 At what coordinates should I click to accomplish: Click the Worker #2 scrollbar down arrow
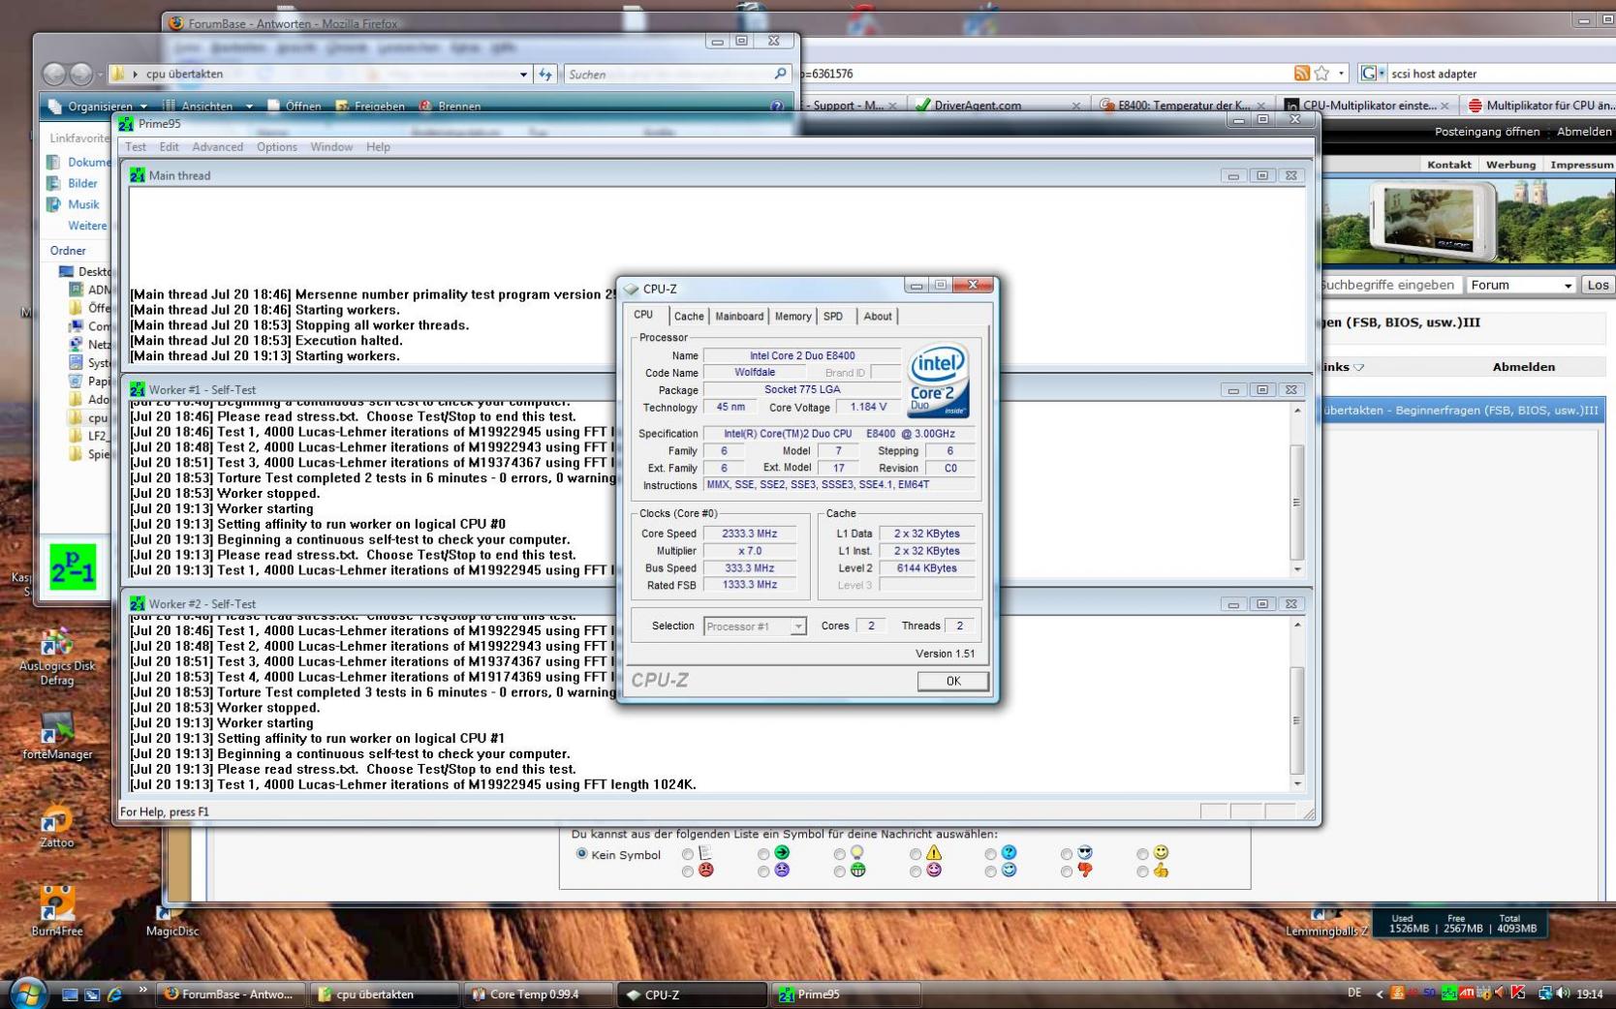tap(1297, 783)
